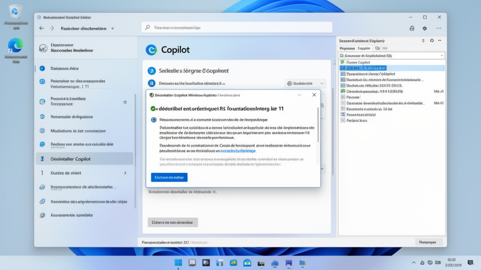The width and height of the screenshot is (481, 270).
Task: Select the list row ending in 'Cópiot'
Action: click(x=392, y=74)
